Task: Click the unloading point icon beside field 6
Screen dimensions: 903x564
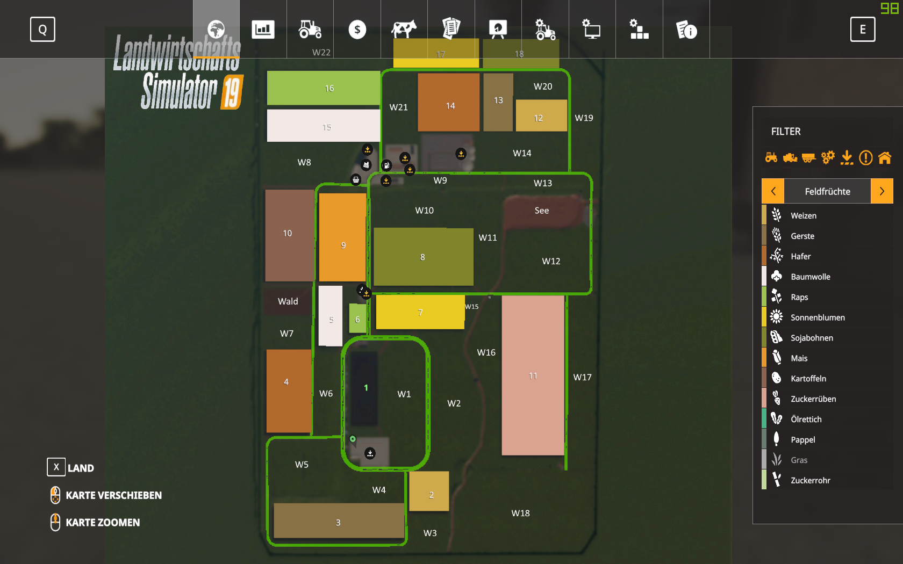Action: pos(367,294)
